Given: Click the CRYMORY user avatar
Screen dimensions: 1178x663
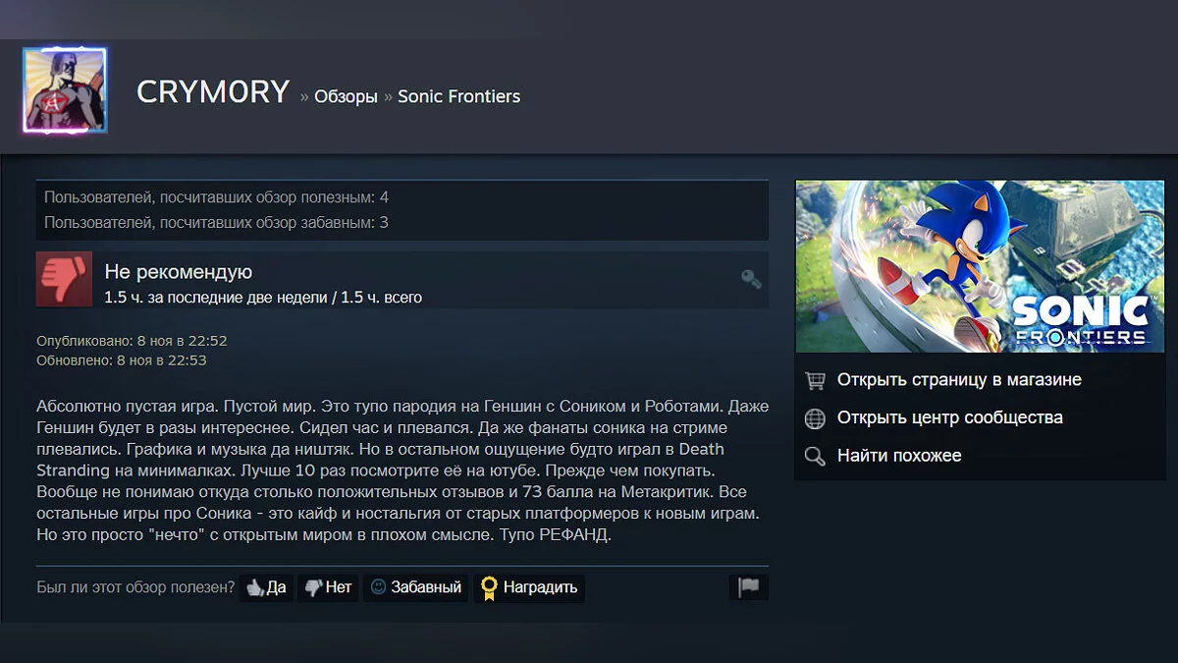Looking at the screenshot, I should click(65, 89).
